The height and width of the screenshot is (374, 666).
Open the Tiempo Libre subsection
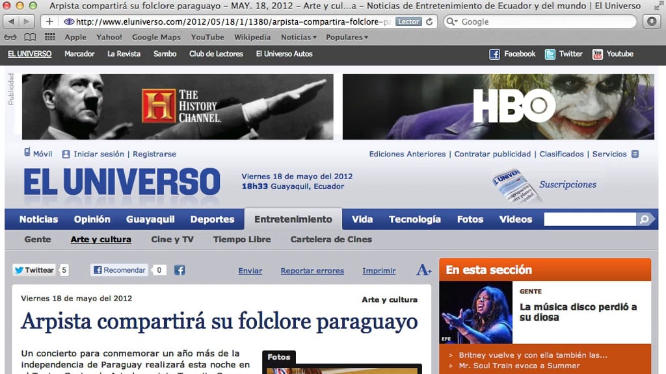pyautogui.click(x=242, y=239)
